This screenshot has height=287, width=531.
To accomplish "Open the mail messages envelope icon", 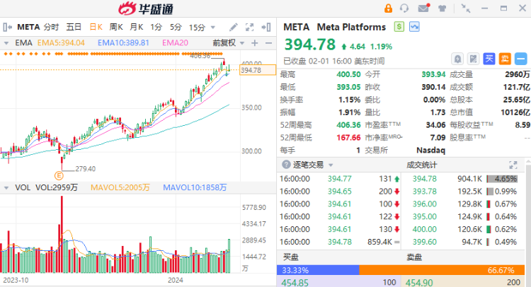I will point(423,8).
